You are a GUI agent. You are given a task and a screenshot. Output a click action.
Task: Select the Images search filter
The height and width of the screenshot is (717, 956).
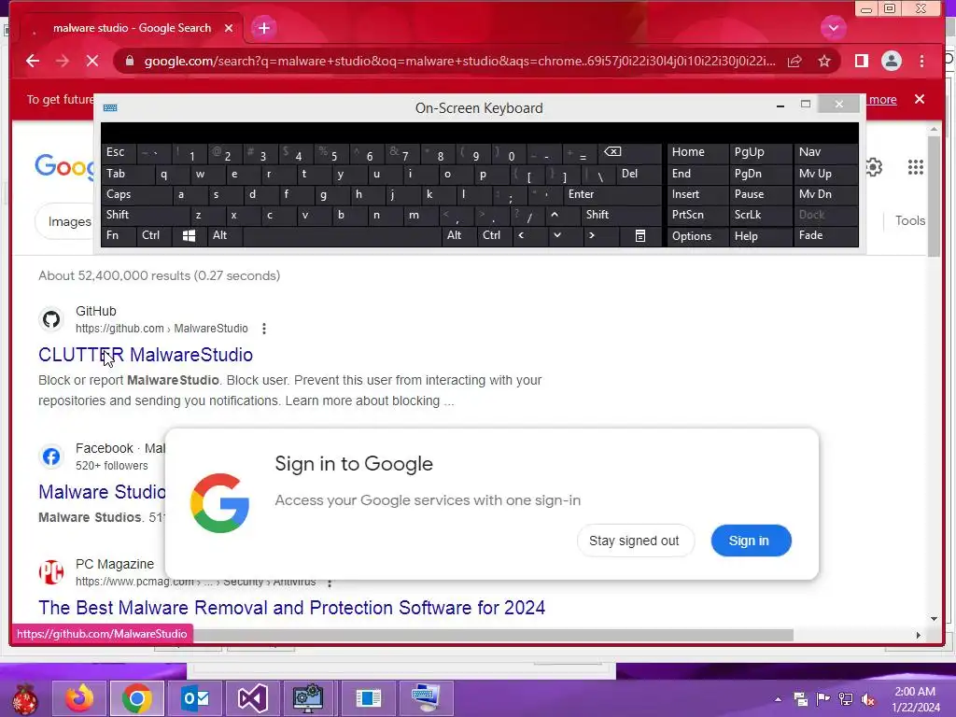[x=66, y=221]
